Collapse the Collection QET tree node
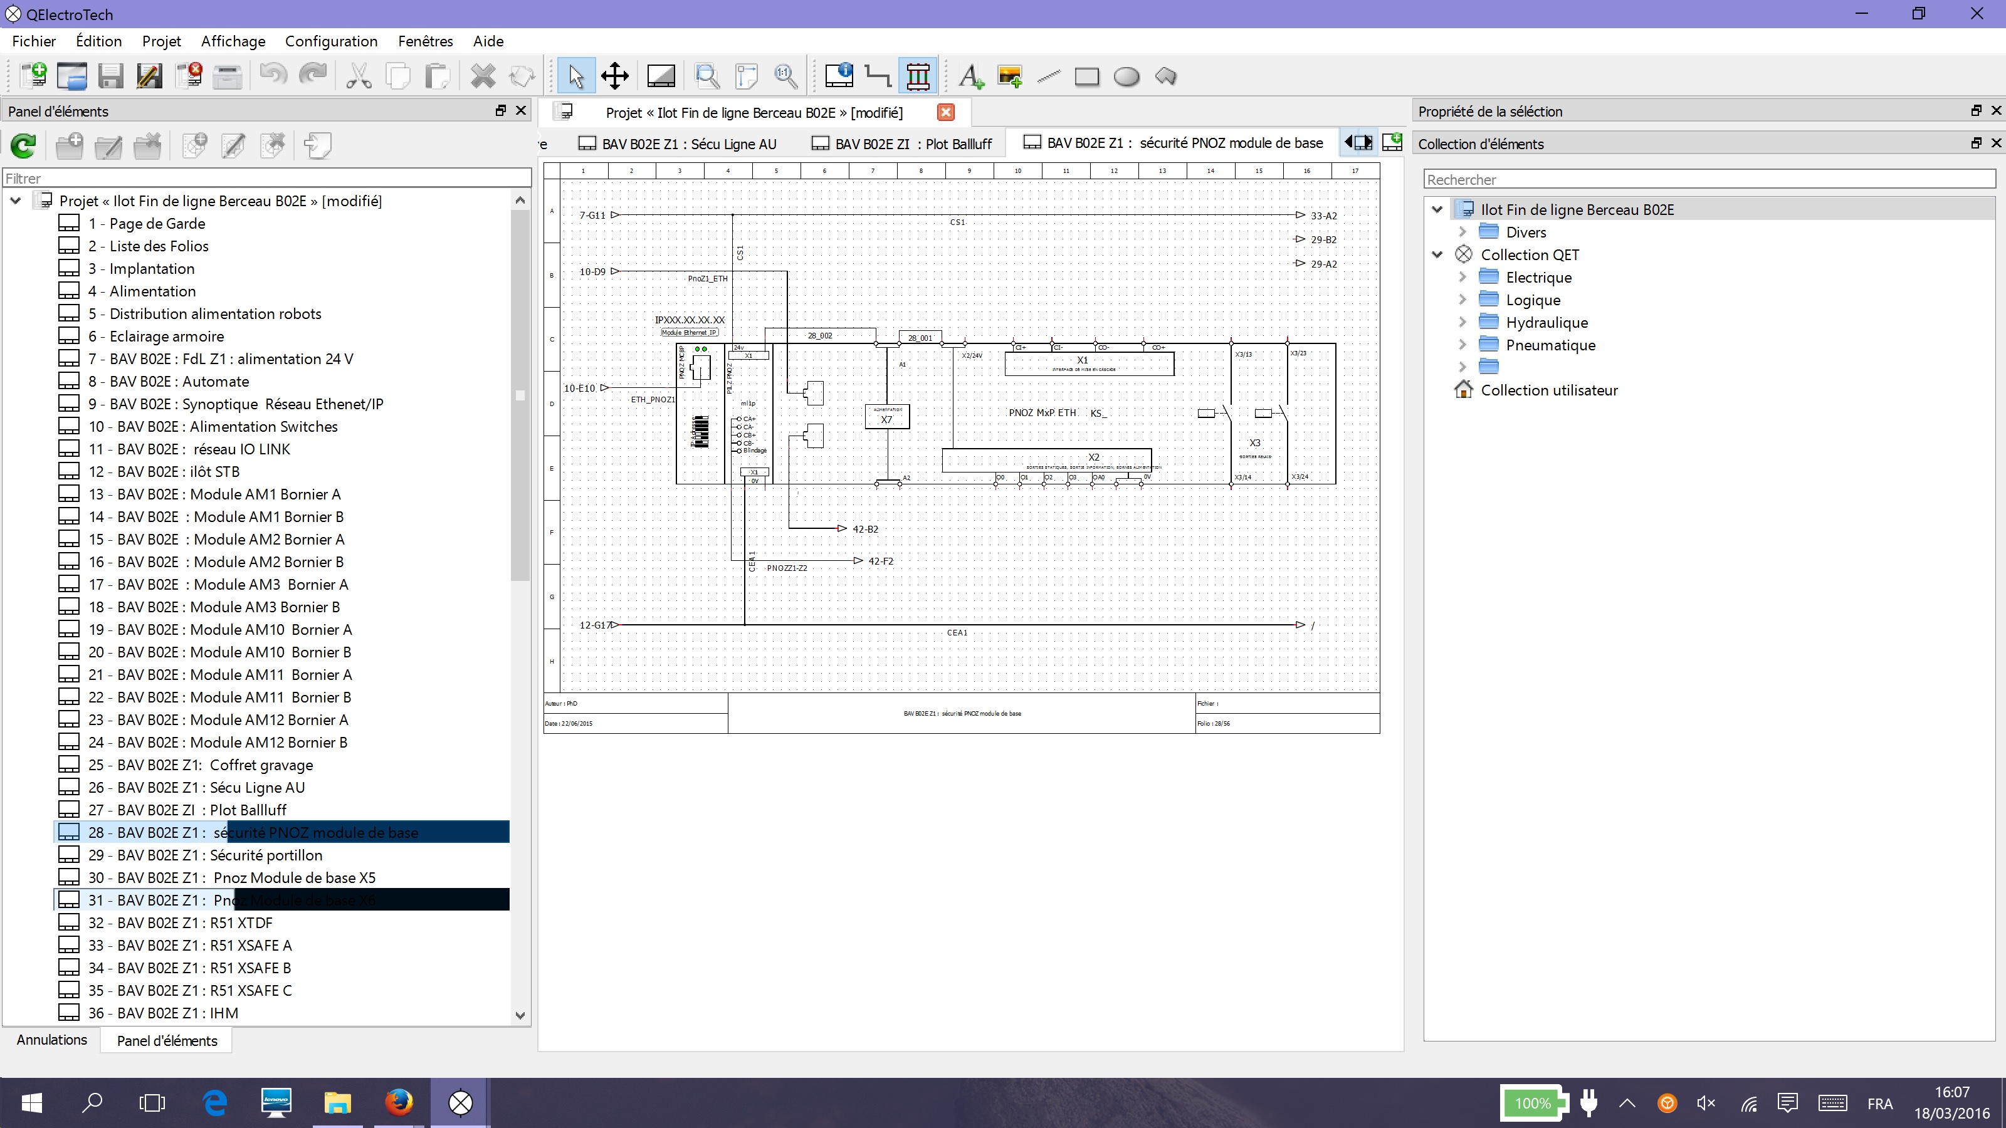The height and width of the screenshot is (1128, 2006). (x=1437, y=254)
